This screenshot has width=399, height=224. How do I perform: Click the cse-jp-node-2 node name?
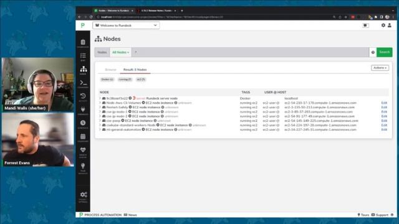[x=117, y=116]
